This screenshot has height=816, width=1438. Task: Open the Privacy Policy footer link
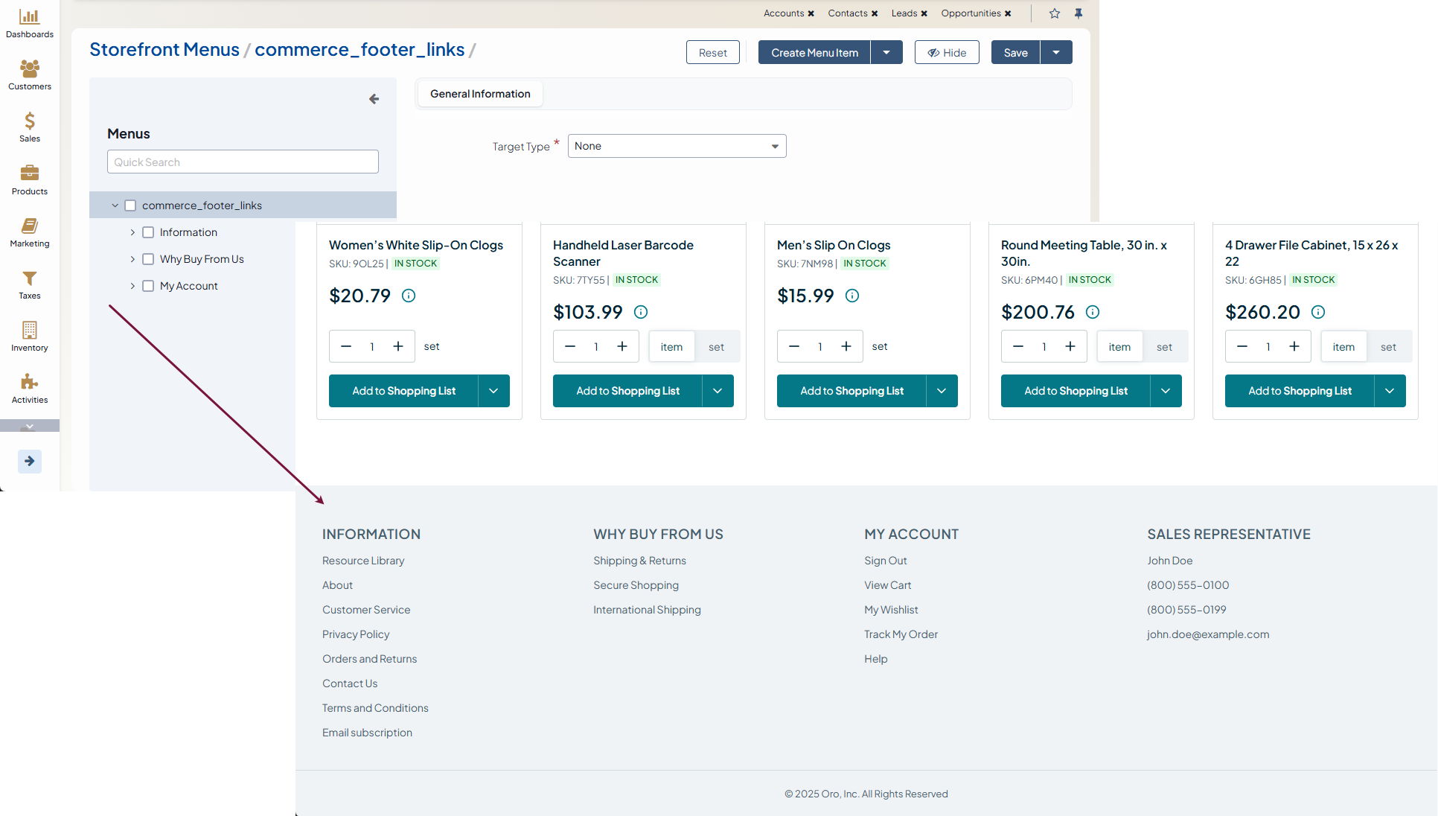[355, 634]
